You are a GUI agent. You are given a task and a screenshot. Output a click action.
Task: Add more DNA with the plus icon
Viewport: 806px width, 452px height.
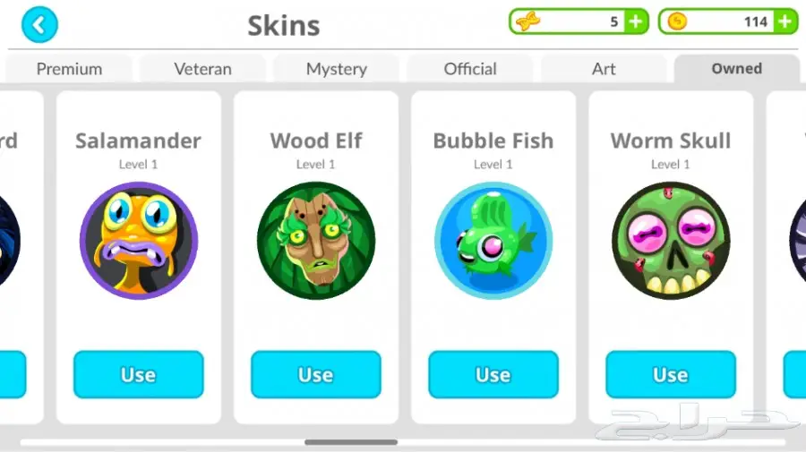636,21
